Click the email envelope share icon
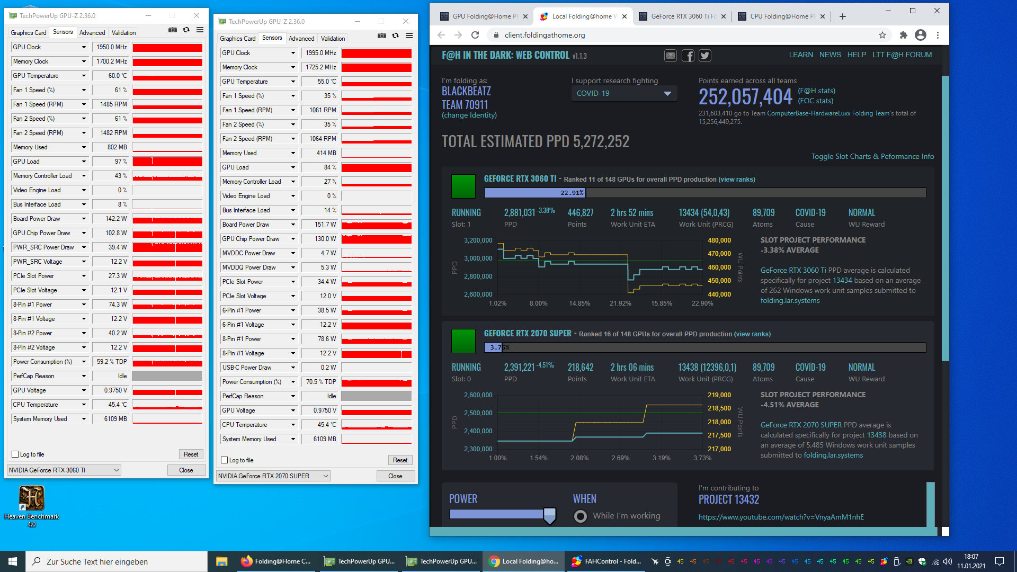This screenshot has height=572, width=1017. pos(671,56)
